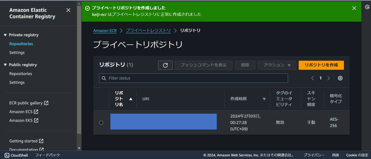Viewport: 371px width, 159px height.
Task: Sort ascending by repository name arrow
Action: click(x=131, y=99)
